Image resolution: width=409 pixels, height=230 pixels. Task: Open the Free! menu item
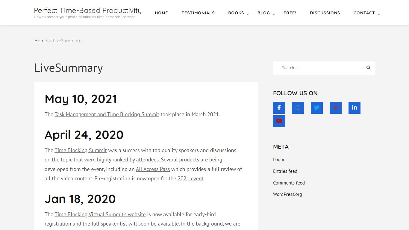point(290,13)
